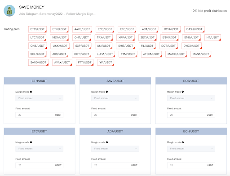
Task: Choose the YFI/USDT pair tag
Action: pyautogui.click(x=106, y=63)
